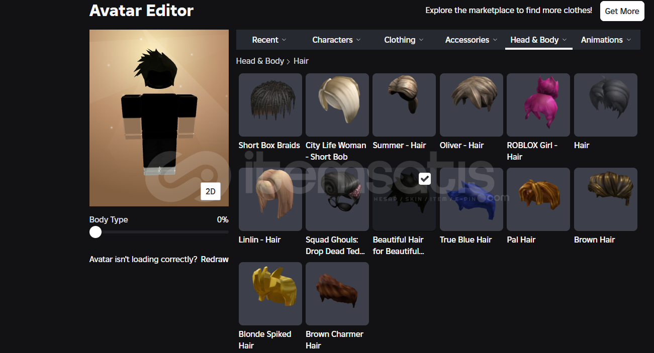The image size is (654, 353).
Task: Open the City Life Woman - Short Bob title
Action: pyautogui.click(x=336, y=151)
